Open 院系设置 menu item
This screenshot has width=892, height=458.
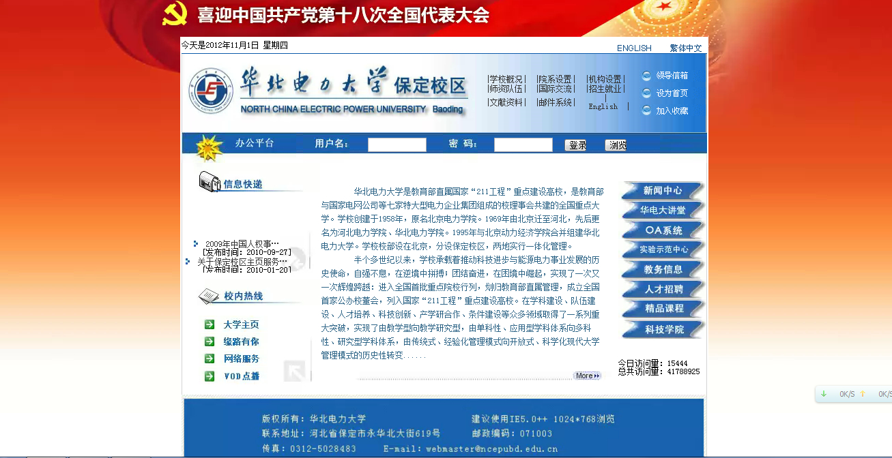(555, 79)
